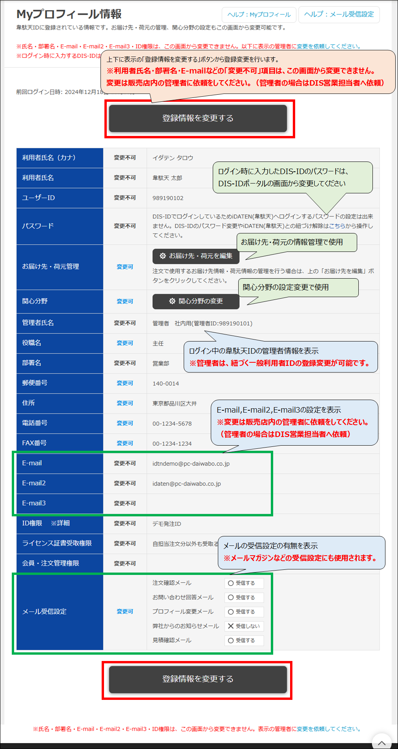Click ユーザーID value 989190102
The width and height of the screenshot is (398, 749).
click(168, 198)
